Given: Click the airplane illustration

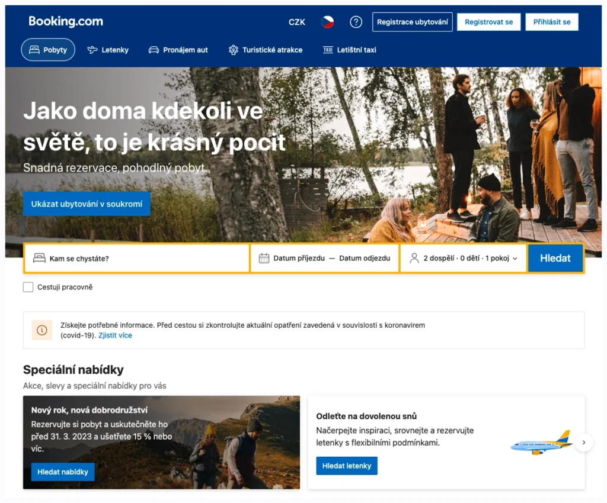Looking at the screenshot, I should point(541,443).
